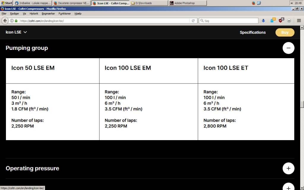Expand the section below Operating pressure
Screen dimensions: 304x190
coord(289,186)
